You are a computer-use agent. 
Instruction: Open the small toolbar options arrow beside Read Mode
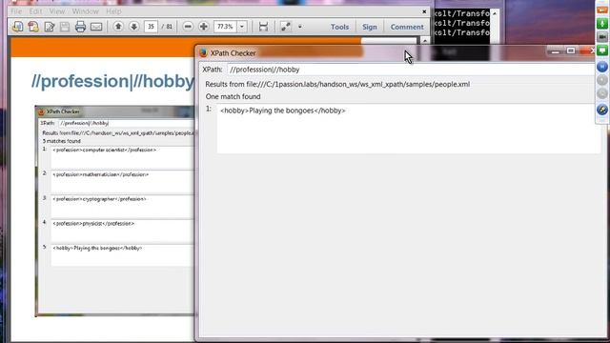tap(300, 27)
